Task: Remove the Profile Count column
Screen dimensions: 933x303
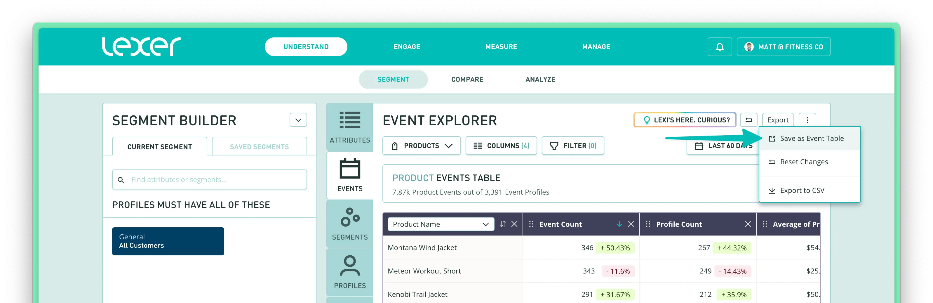Action: pyautogui.click(x=748, y=224)
